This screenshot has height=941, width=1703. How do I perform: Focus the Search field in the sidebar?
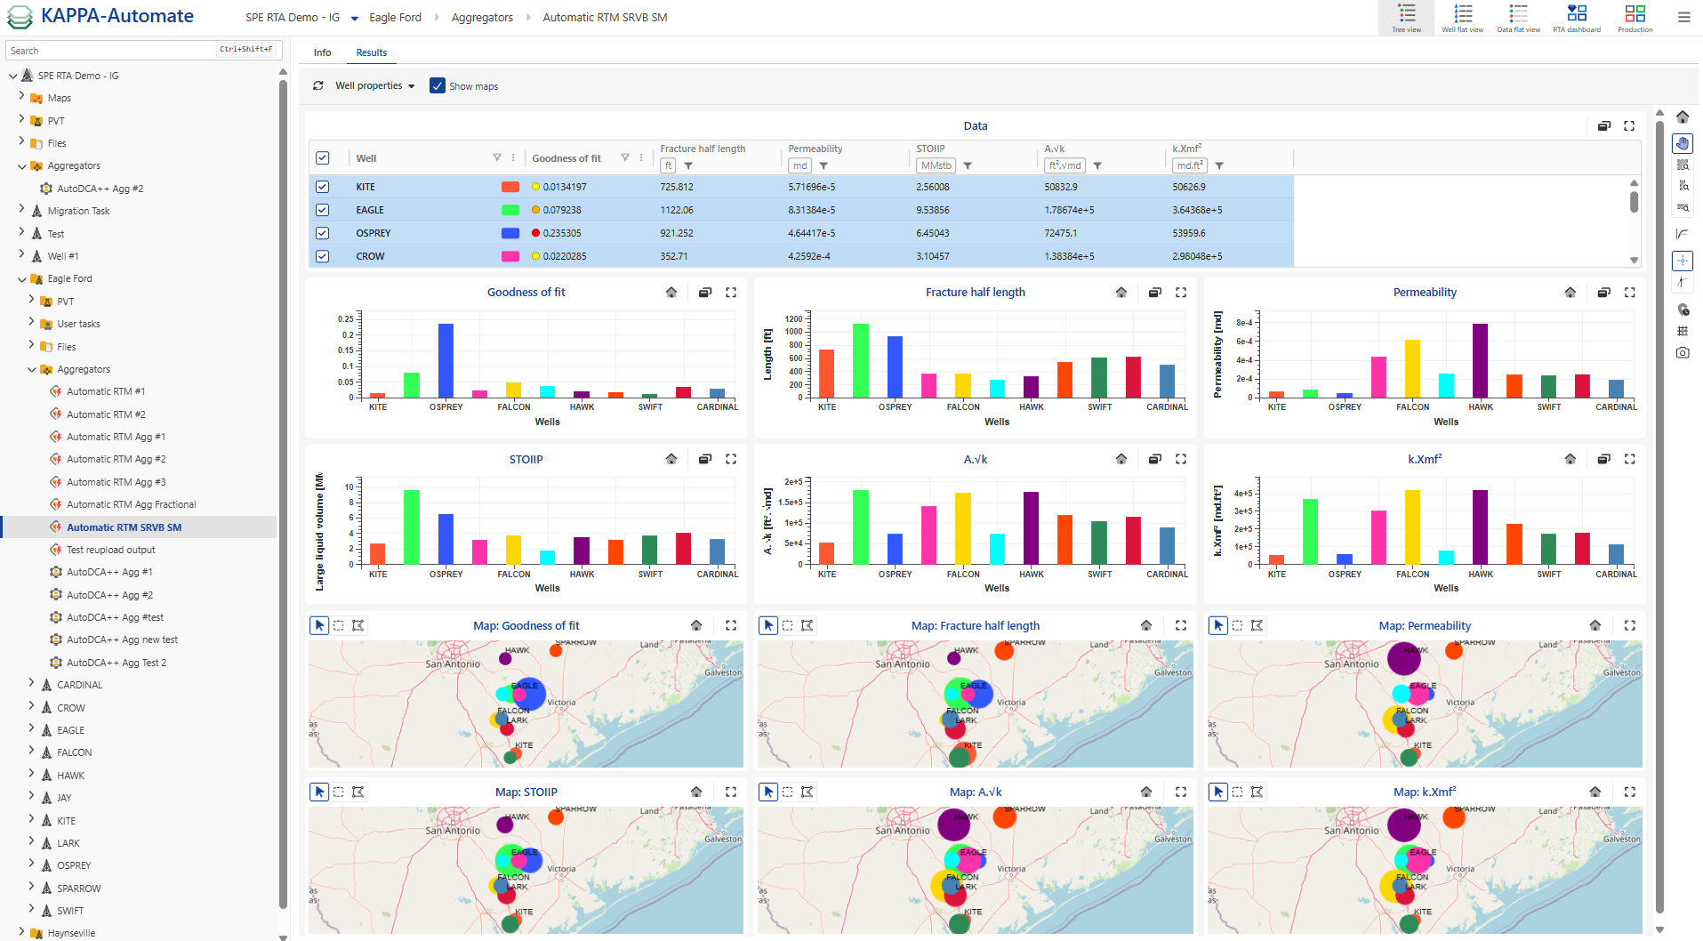pos(144,51)
